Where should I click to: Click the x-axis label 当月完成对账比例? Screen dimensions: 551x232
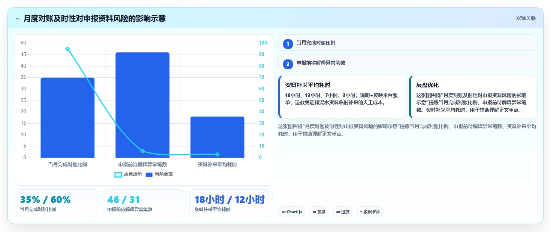tap(67, 164)
